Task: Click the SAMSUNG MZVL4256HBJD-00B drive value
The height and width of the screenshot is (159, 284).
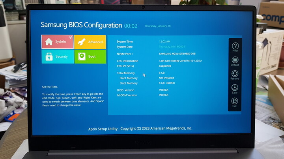Action: pos(177,54)
